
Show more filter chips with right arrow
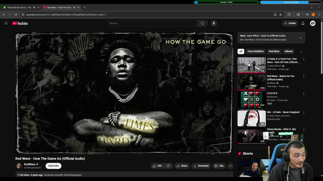point(301,52)
